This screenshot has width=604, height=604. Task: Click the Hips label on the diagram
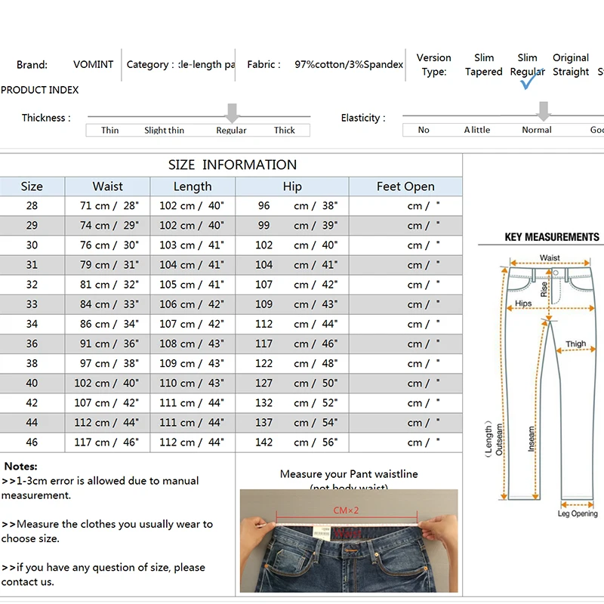tap(523, 304)
